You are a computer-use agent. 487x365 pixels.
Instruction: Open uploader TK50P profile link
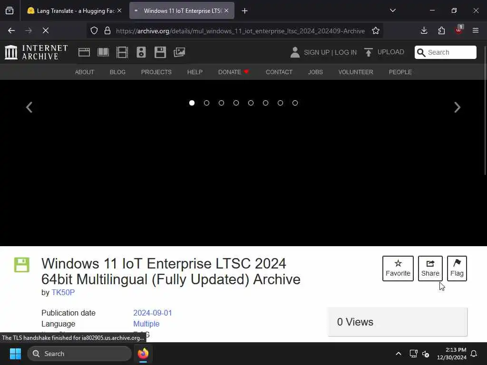63,292
